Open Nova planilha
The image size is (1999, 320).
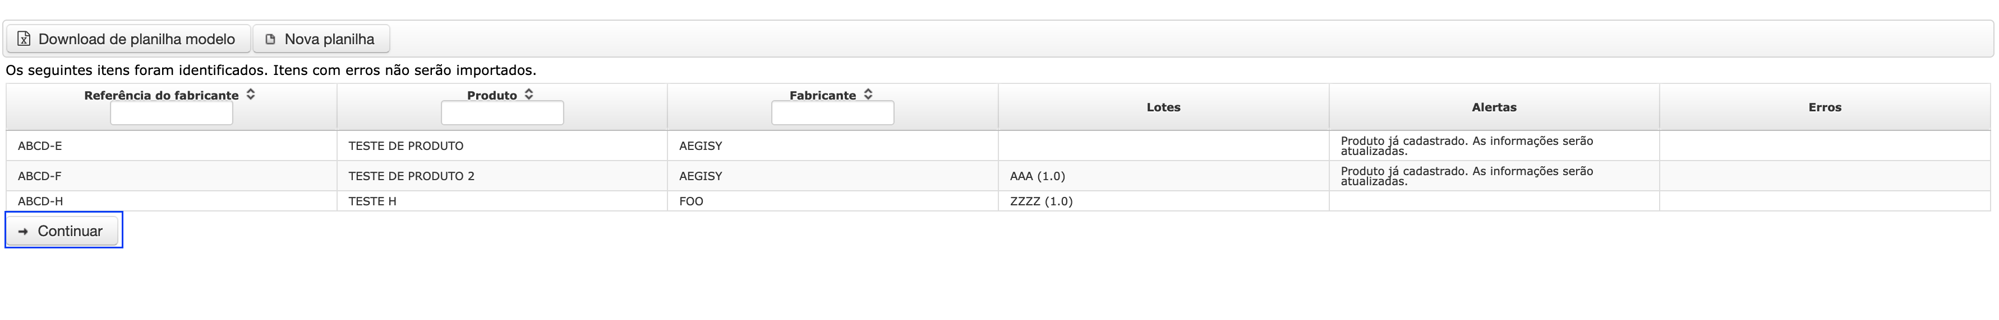[x=321, y=39]
